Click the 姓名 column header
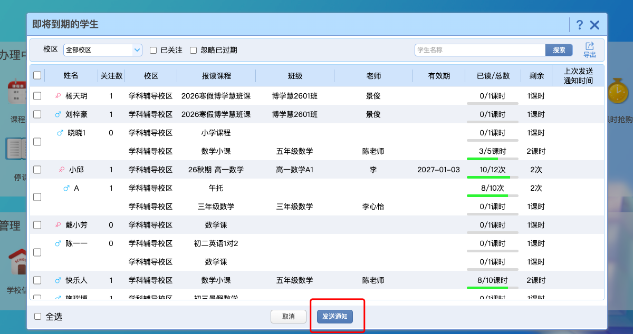633x334 pixels. click(71, 76)
